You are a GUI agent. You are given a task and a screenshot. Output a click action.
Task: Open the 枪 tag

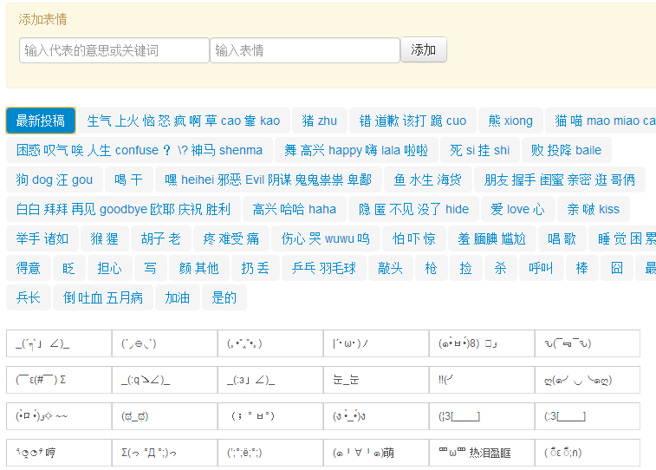[431, 268]
